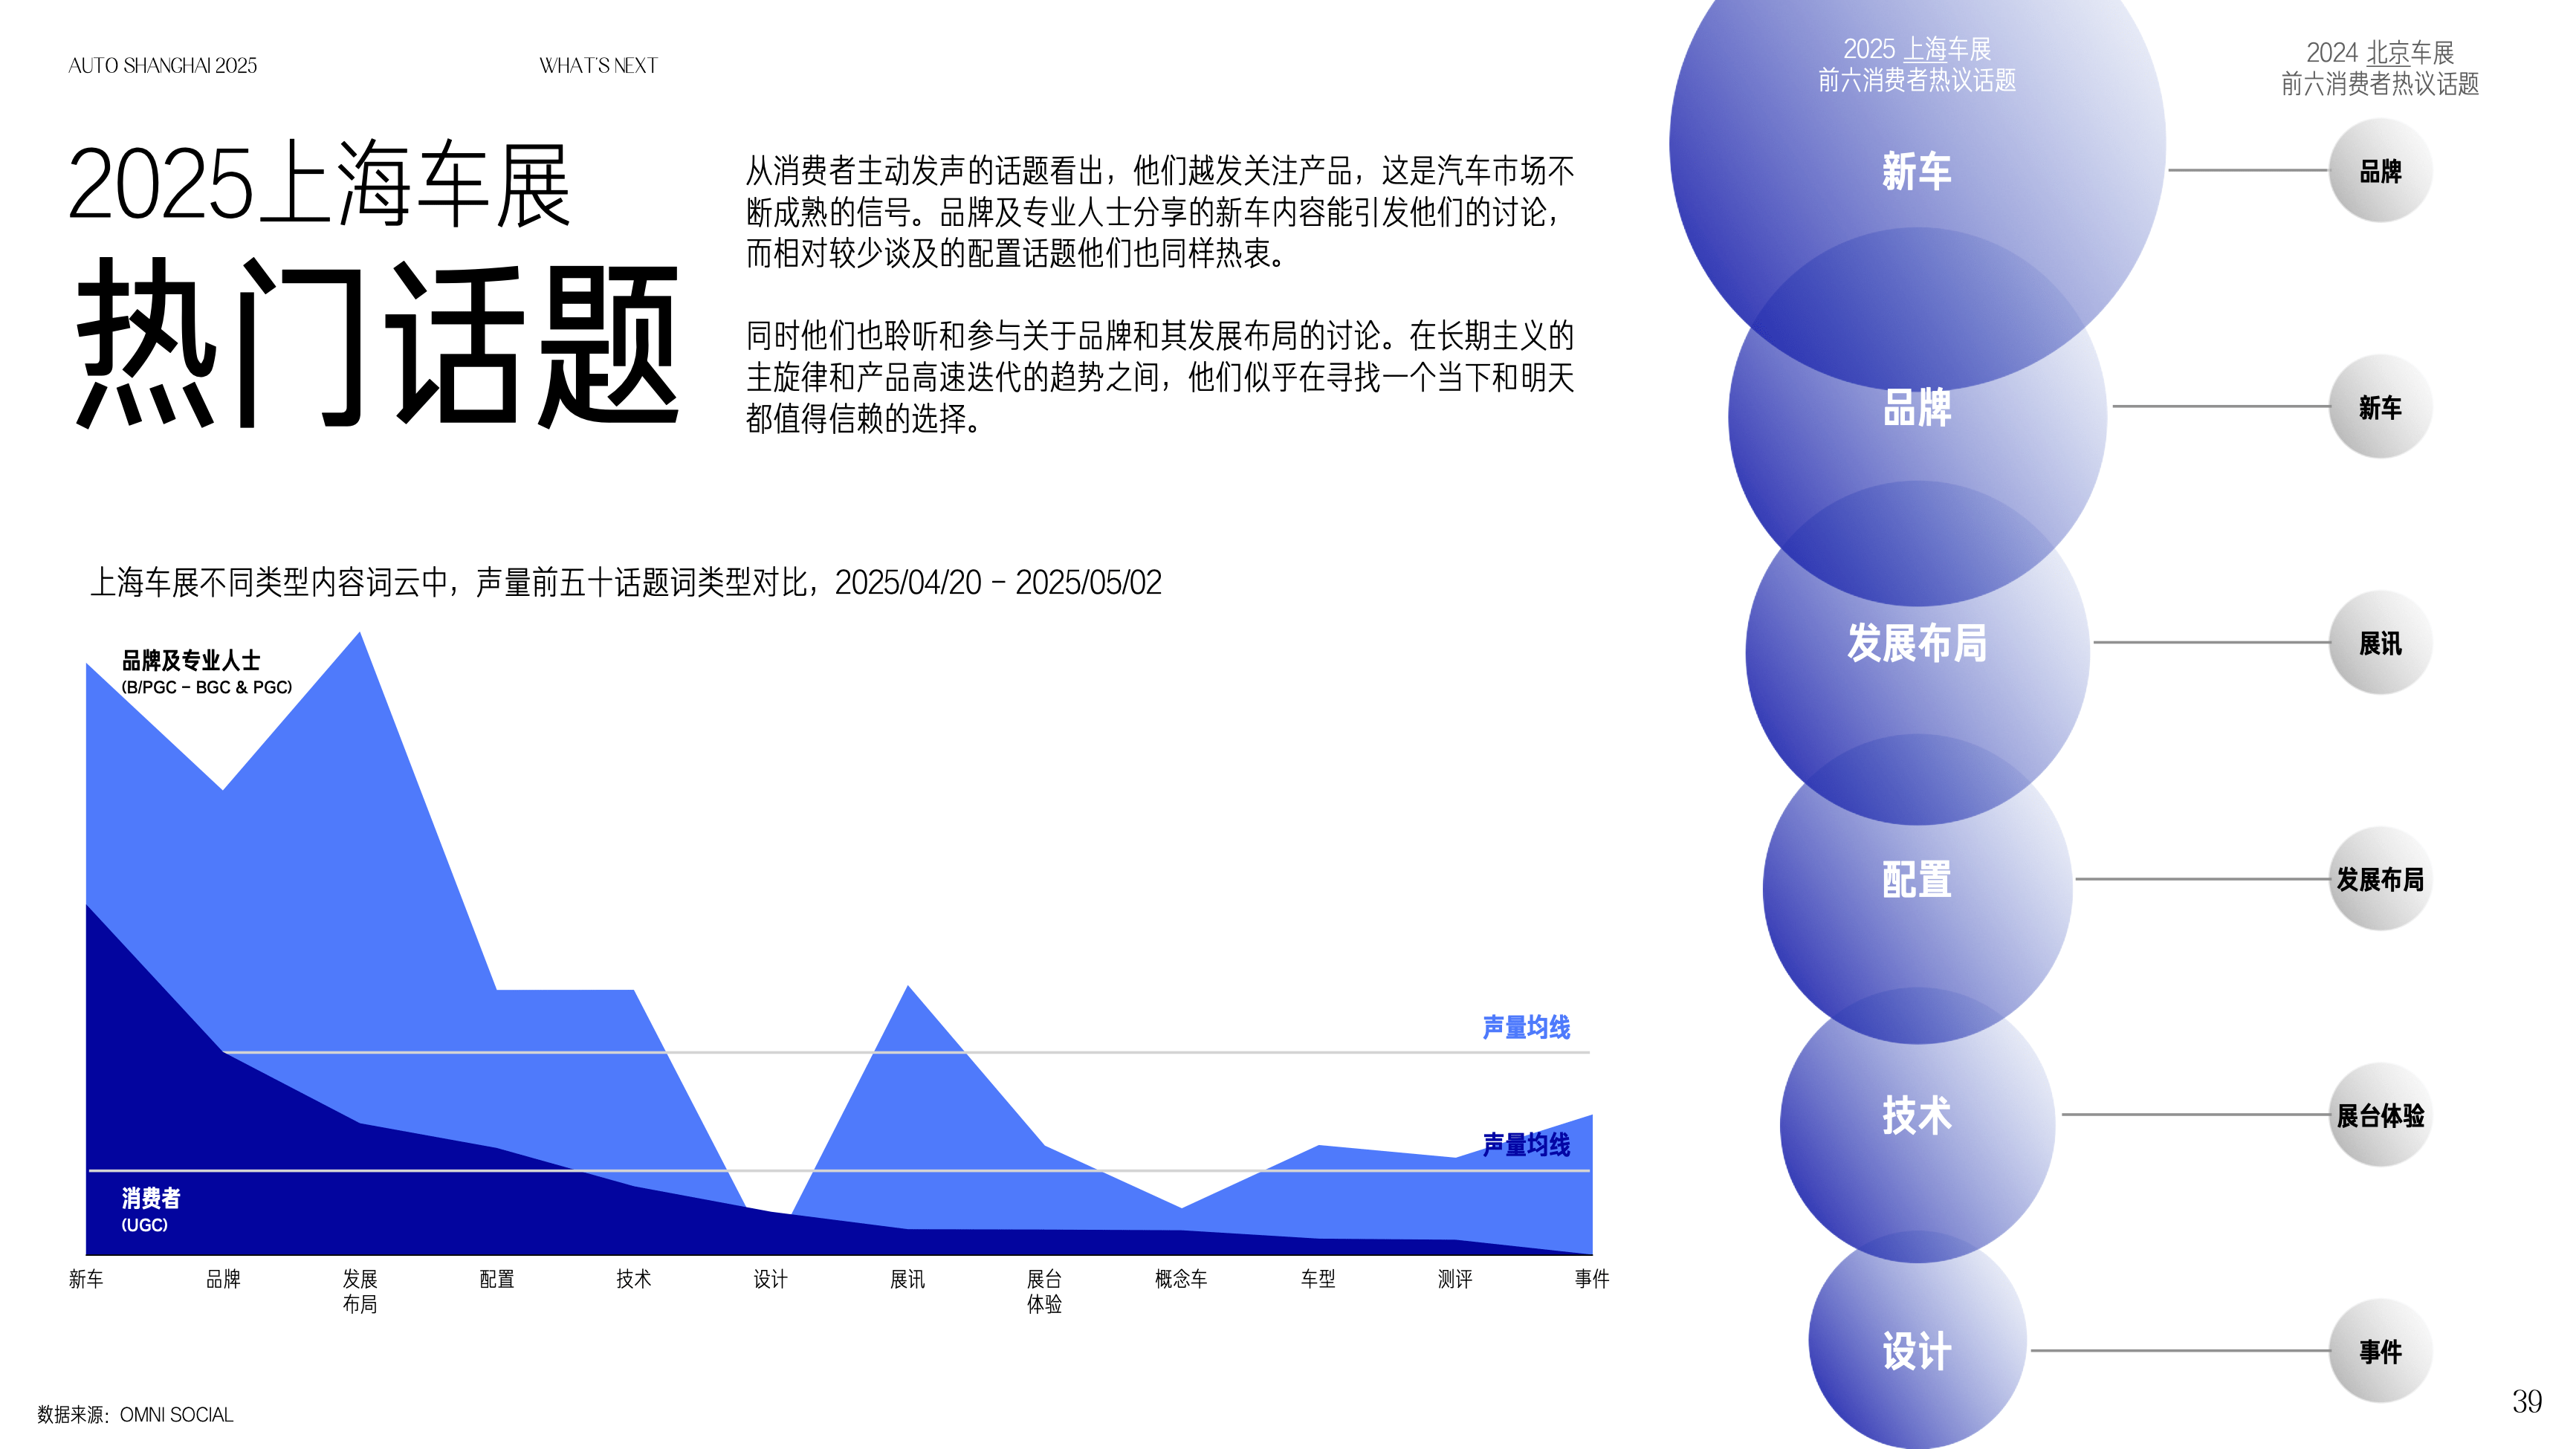Click the lower 声量均线 average line label
The height and width of the screenshot is (1449, 2576).
point(1526,1144)
